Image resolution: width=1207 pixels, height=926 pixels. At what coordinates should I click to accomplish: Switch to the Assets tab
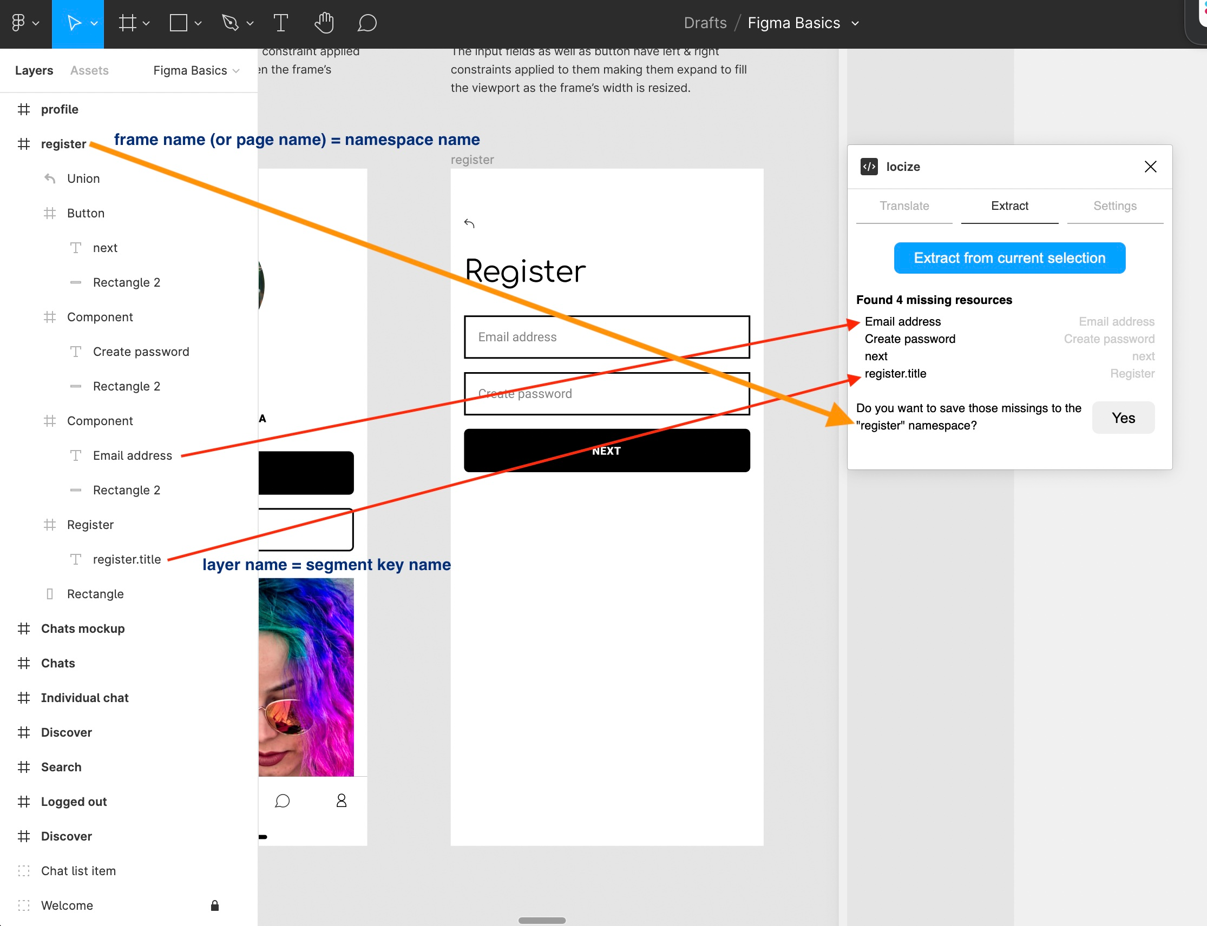(x=89, y=70)
